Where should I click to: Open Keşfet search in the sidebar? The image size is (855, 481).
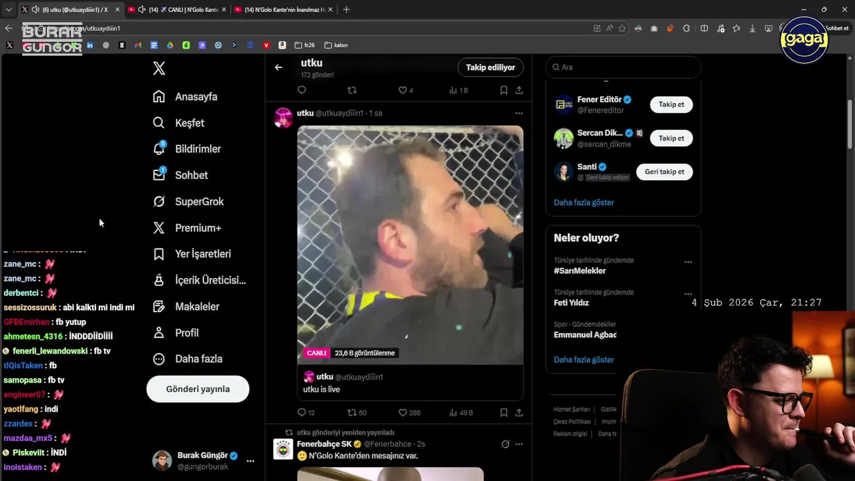178,123
